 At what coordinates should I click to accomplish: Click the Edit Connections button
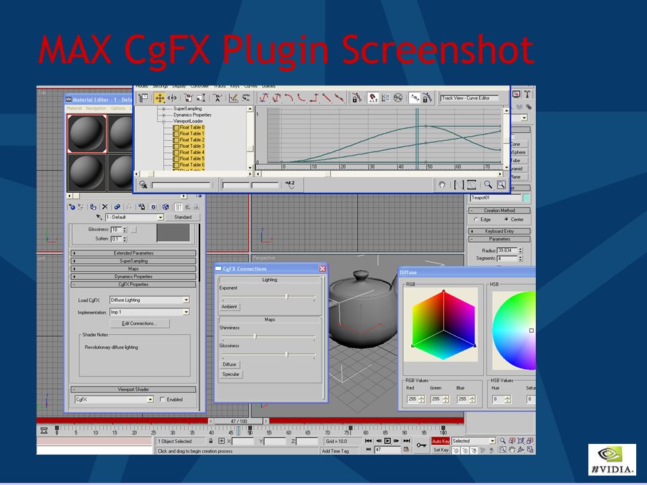(x=139, y=323)
